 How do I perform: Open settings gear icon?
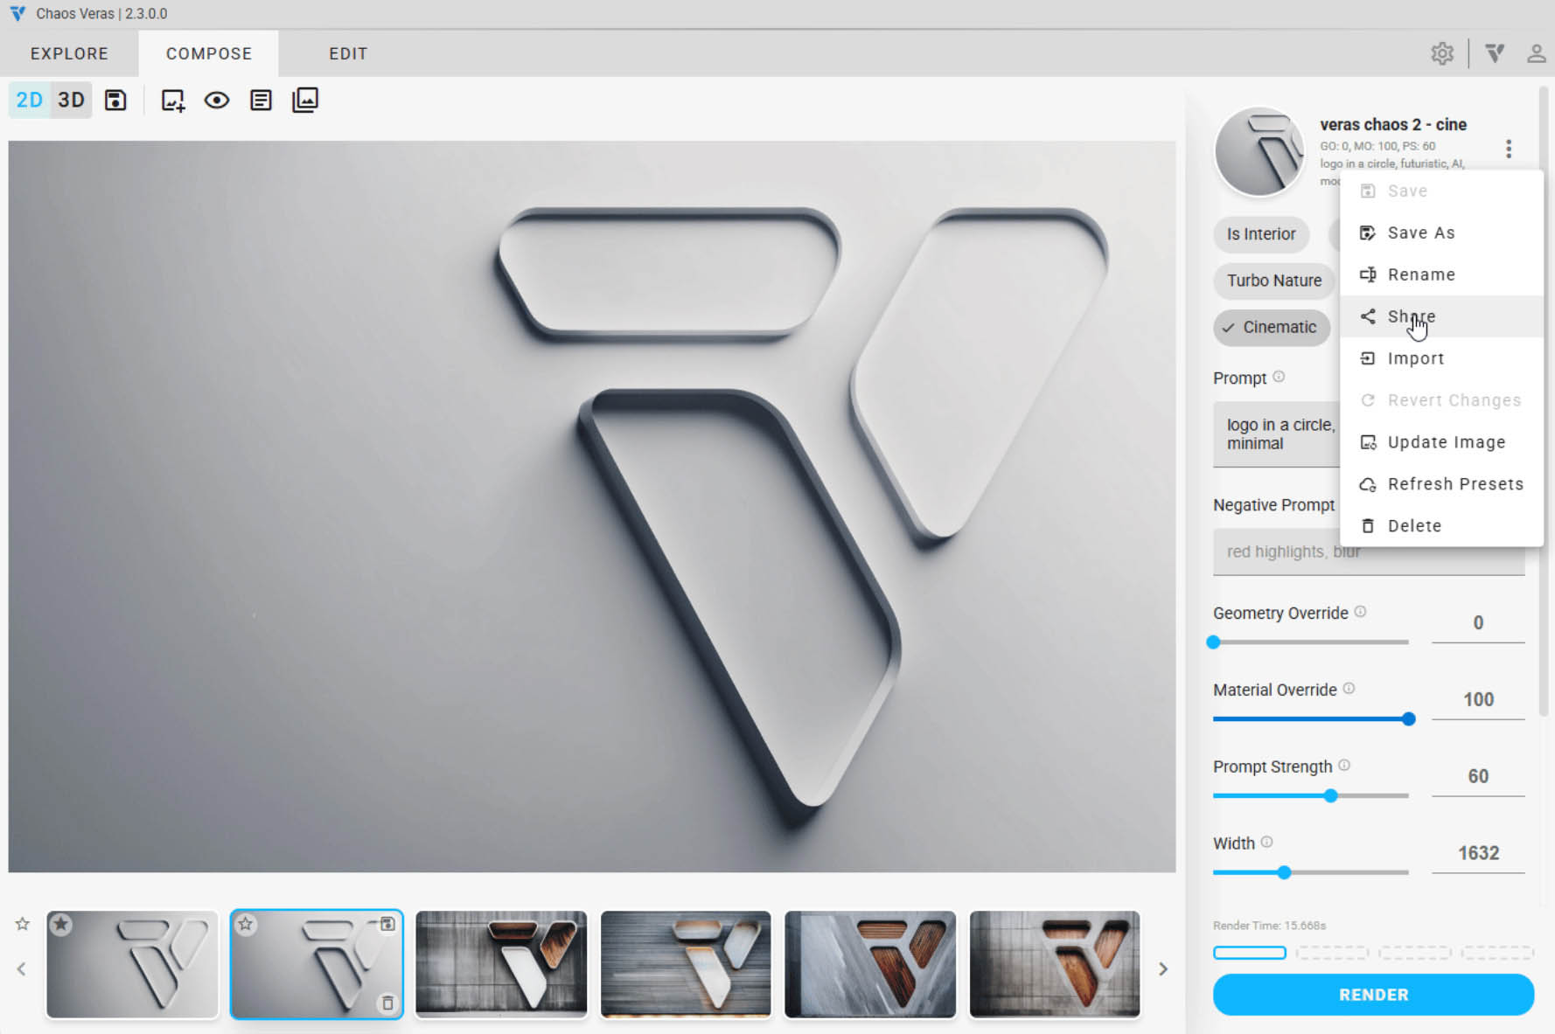pos(1442,54)
